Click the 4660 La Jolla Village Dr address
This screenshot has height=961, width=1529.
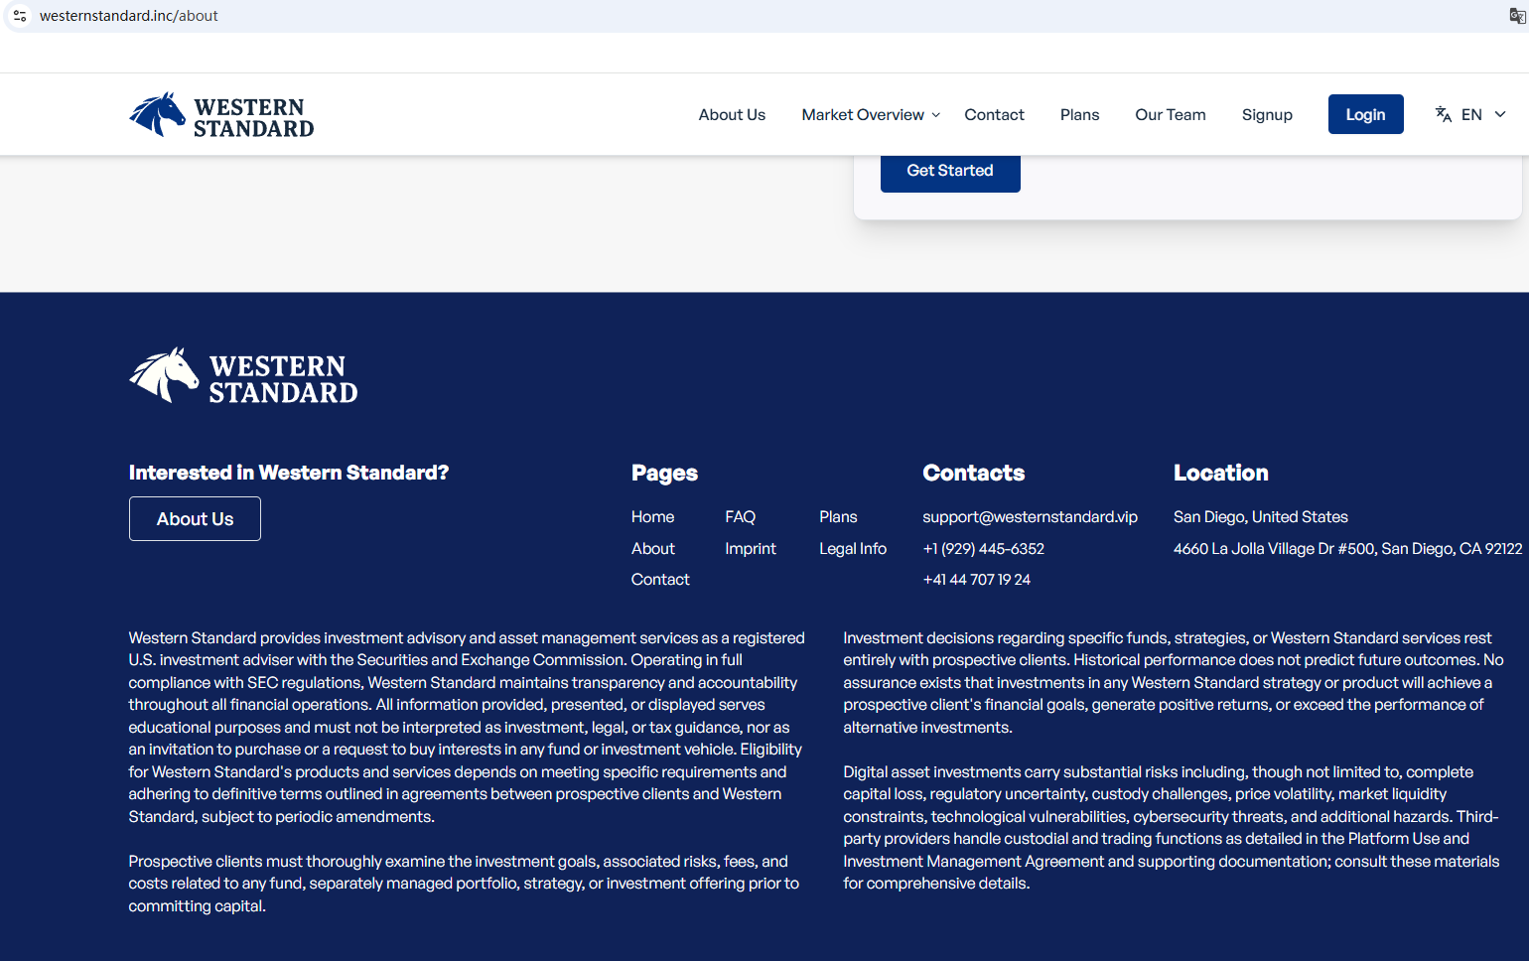[x=1347, y=549]
